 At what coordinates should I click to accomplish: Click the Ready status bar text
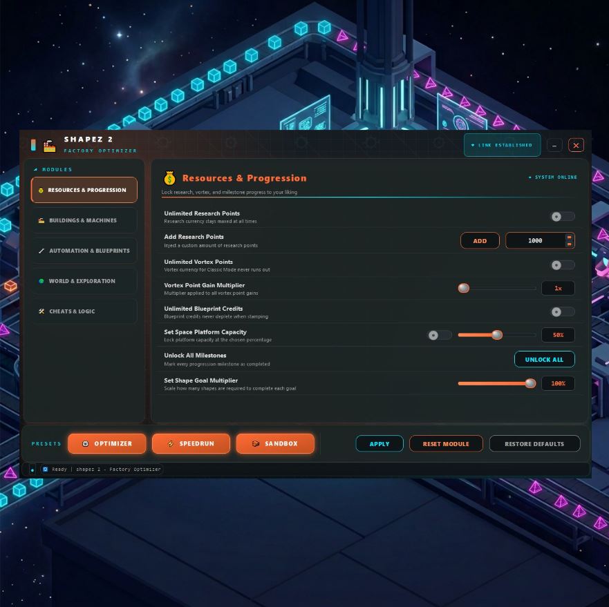pyautogui.click(x=106, y=469)
